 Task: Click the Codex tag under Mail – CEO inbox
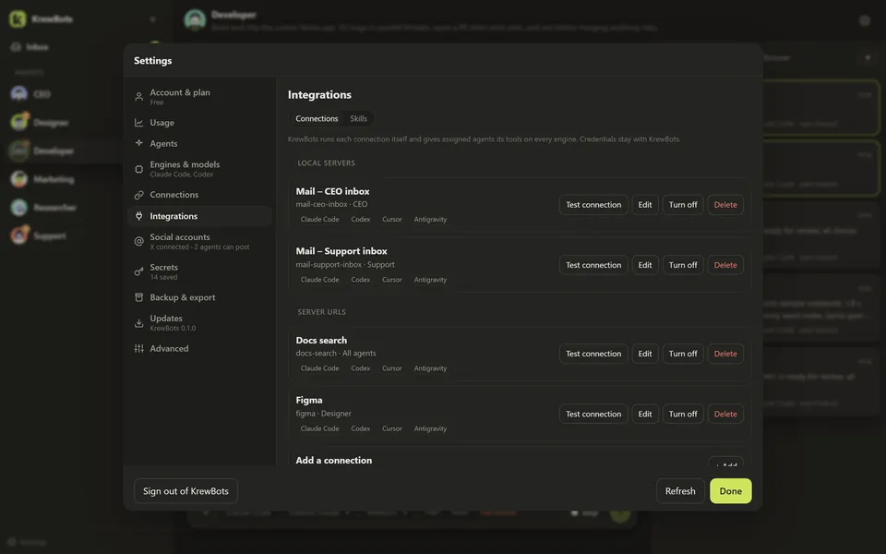click(361, 220)
